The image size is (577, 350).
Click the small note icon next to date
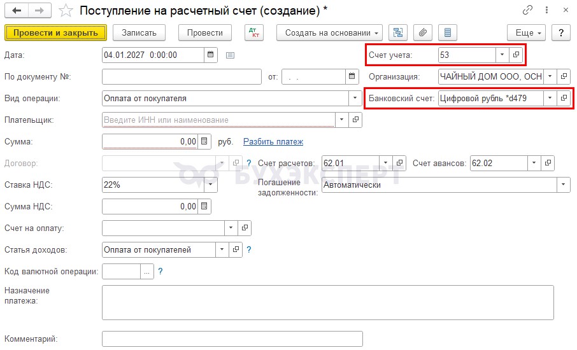coord(231,55)
